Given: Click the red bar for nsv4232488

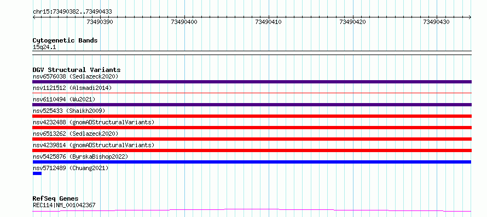Looking at the screenshot, I should tap(252, 128).
